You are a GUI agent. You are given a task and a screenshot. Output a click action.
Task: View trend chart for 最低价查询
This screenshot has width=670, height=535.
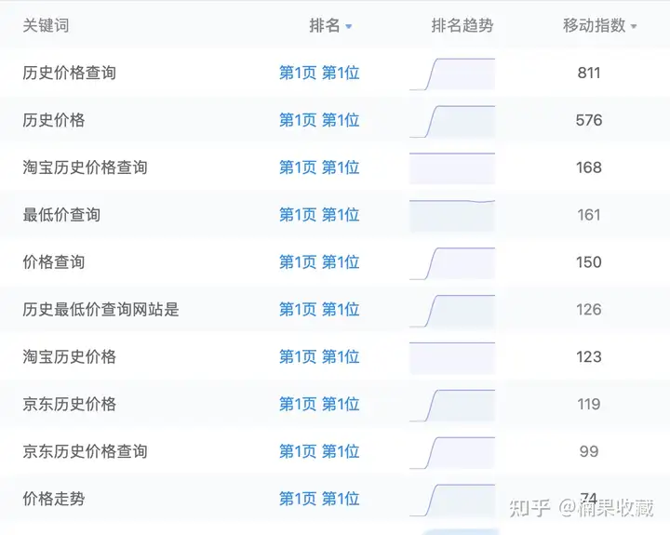tap(452, 216)
